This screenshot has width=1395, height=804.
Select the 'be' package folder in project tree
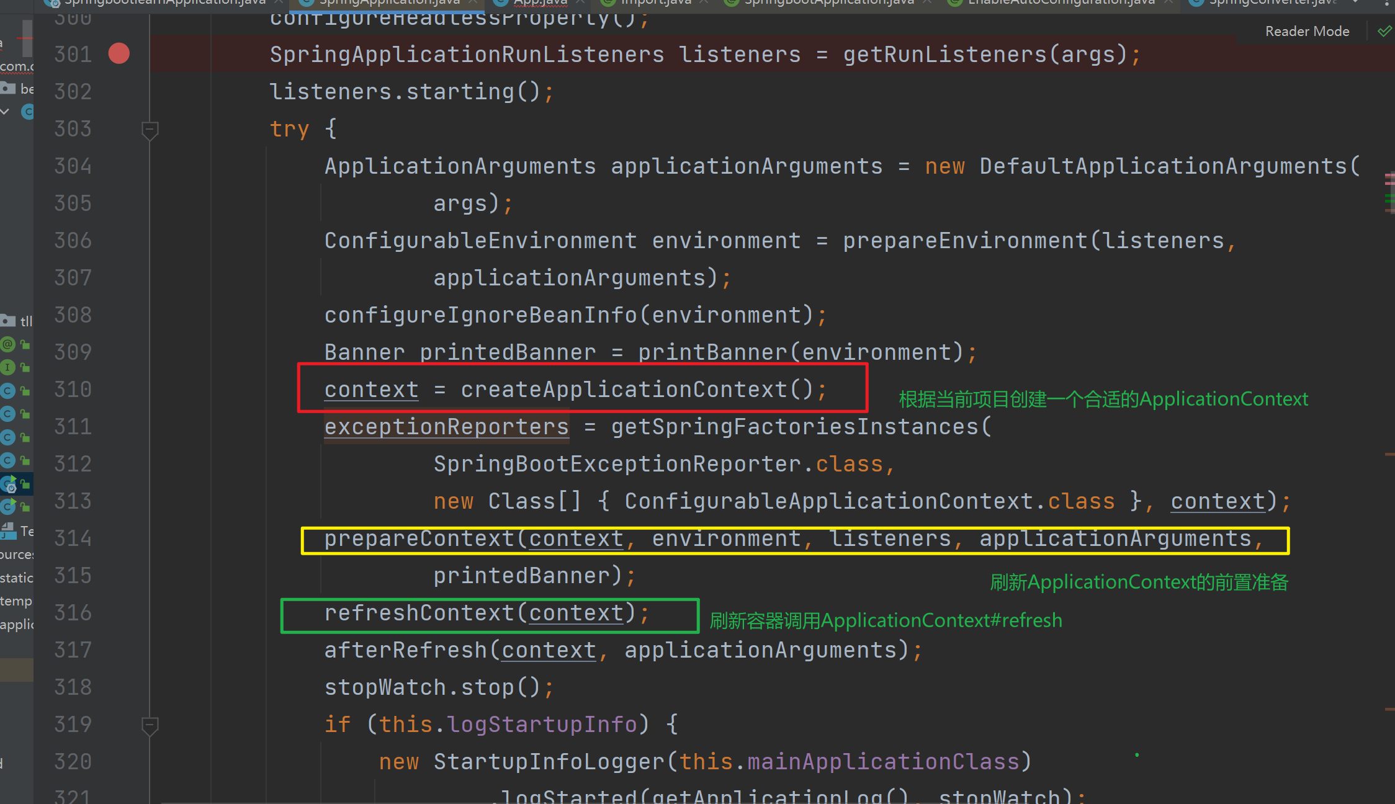[x=17, y=89]
